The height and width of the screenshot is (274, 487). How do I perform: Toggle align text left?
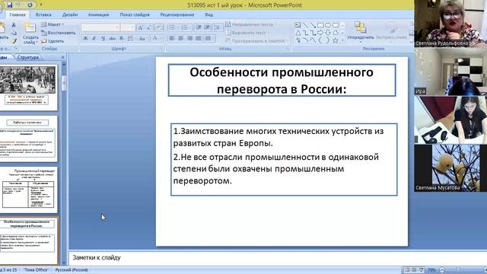tap(172, 38)
